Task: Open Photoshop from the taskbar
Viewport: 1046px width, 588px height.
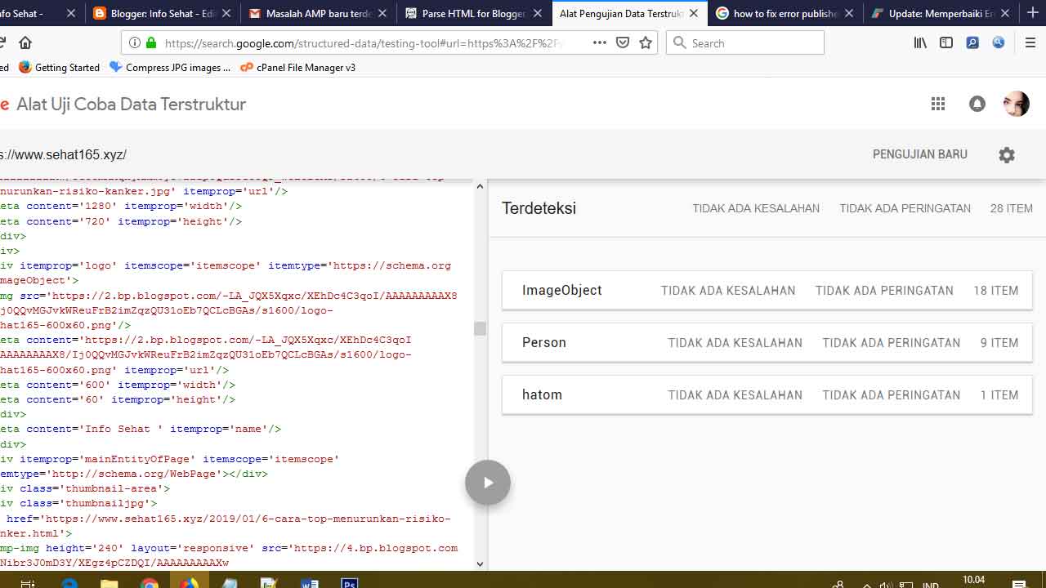Action: [349, 581]
